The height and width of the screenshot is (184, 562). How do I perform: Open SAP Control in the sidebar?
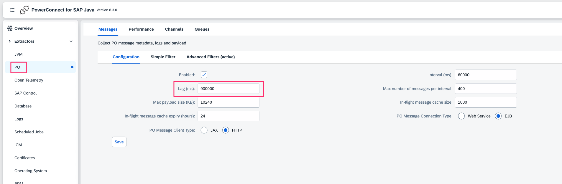[x=26, y=93]
